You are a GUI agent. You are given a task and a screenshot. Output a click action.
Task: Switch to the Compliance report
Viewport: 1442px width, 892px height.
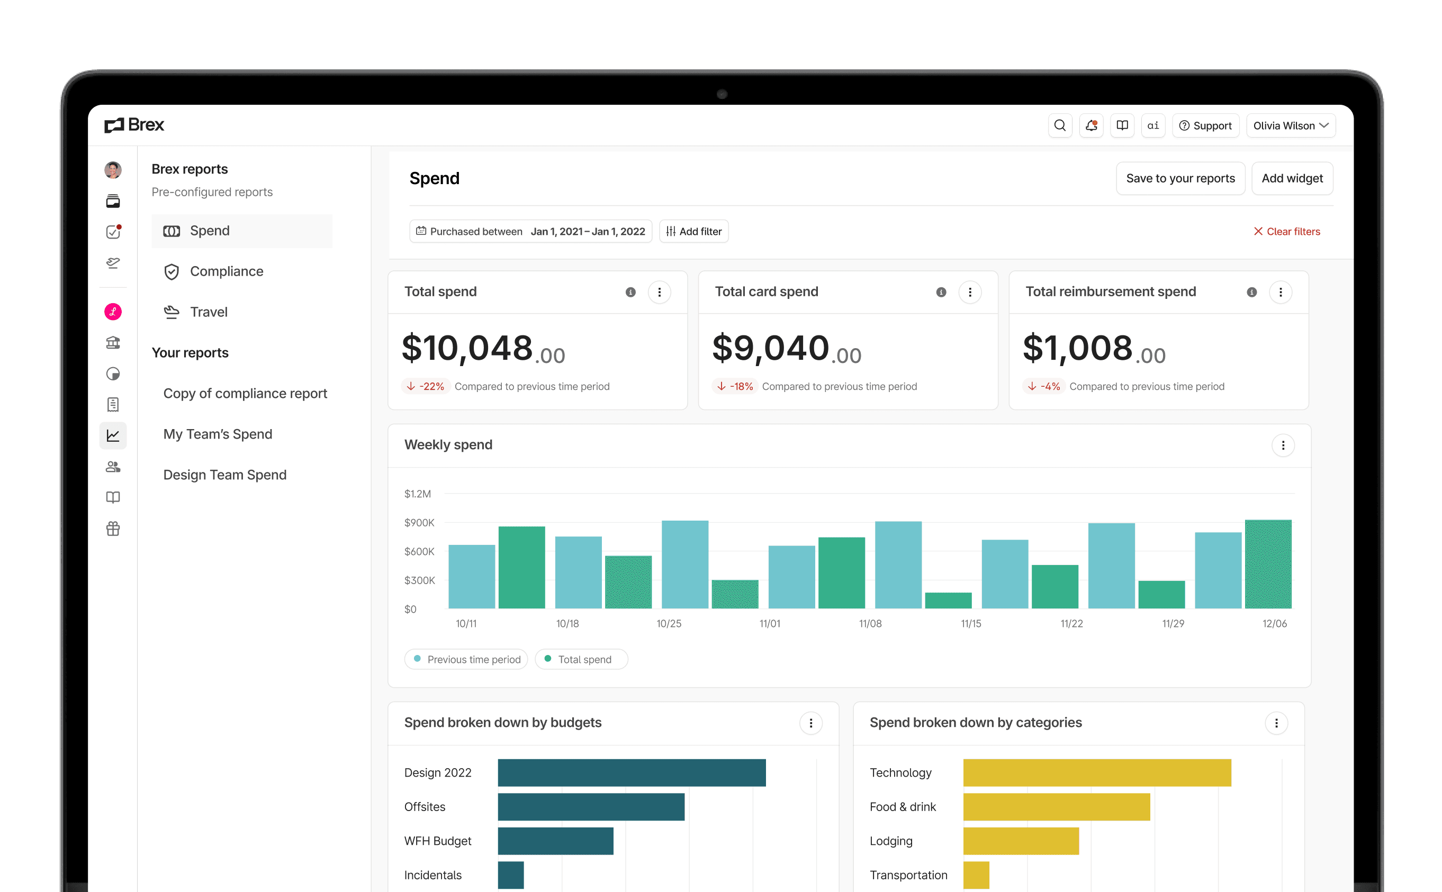227,271
